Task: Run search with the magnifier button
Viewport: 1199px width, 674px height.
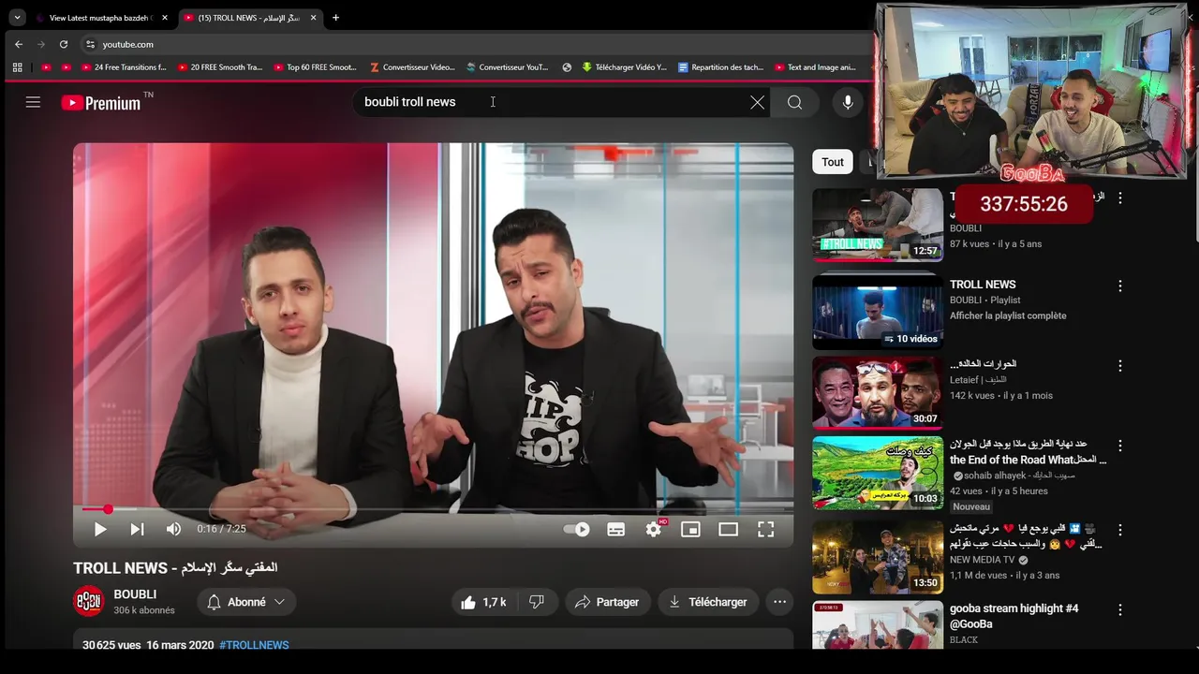Action: pyautogui.click(x=794, y=102)
